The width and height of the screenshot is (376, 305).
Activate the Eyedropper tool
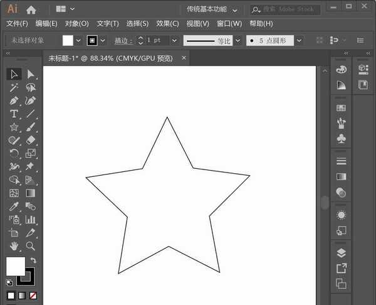click(14, 206)
